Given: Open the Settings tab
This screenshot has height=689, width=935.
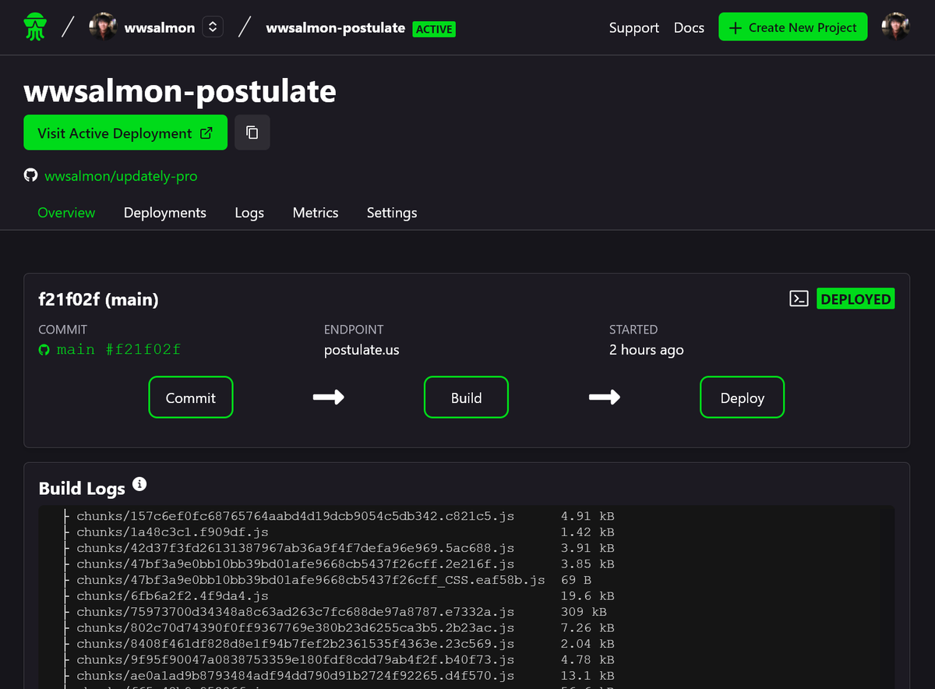Looking at the screenshot, I should click(392, 213).
